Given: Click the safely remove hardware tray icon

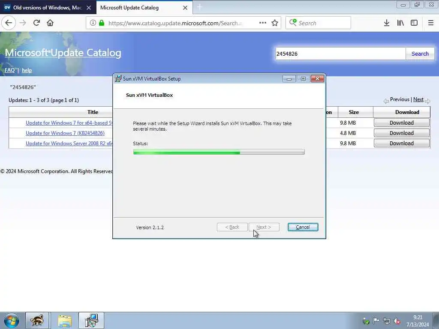Looking at the screenshot, I should 366,321.
